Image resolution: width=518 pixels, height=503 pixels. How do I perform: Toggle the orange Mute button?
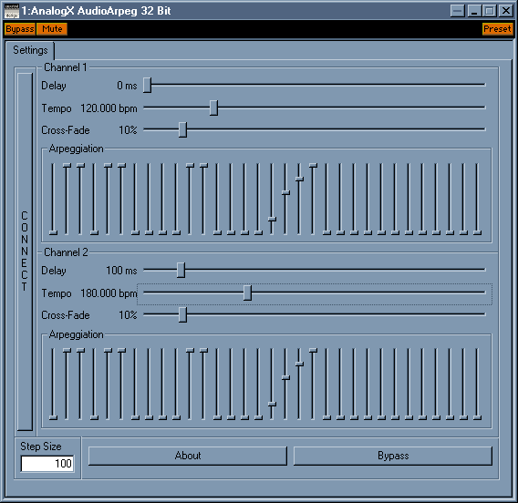(52, 29)
